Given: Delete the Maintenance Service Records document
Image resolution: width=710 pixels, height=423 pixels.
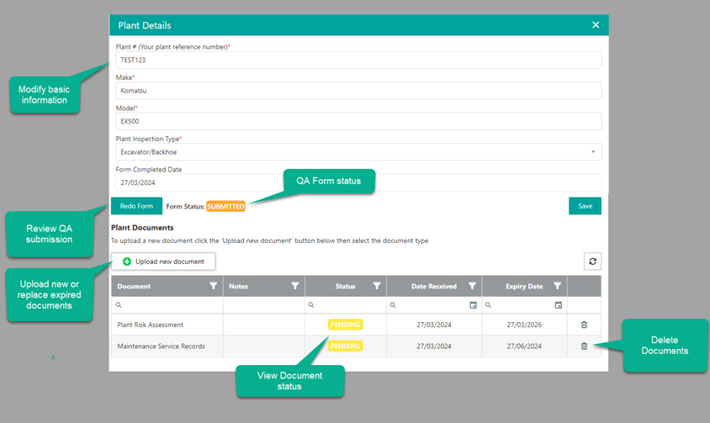Looking at the screenshot, I should click(584, 346).
